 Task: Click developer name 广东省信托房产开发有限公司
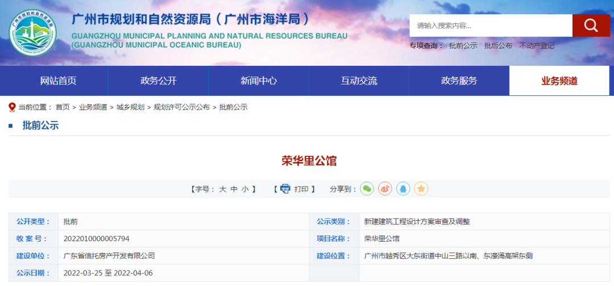pos(109,256)
